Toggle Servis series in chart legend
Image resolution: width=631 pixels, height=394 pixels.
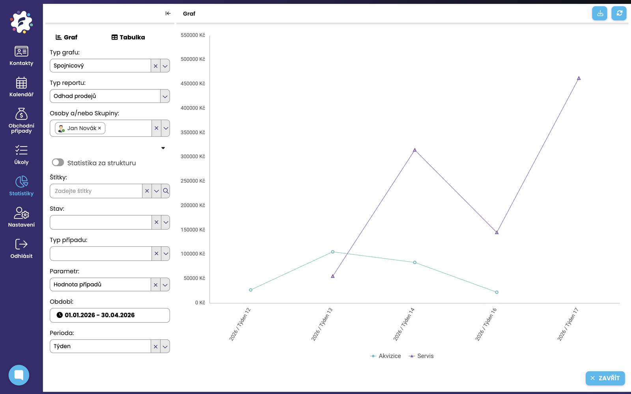[421, 356]
